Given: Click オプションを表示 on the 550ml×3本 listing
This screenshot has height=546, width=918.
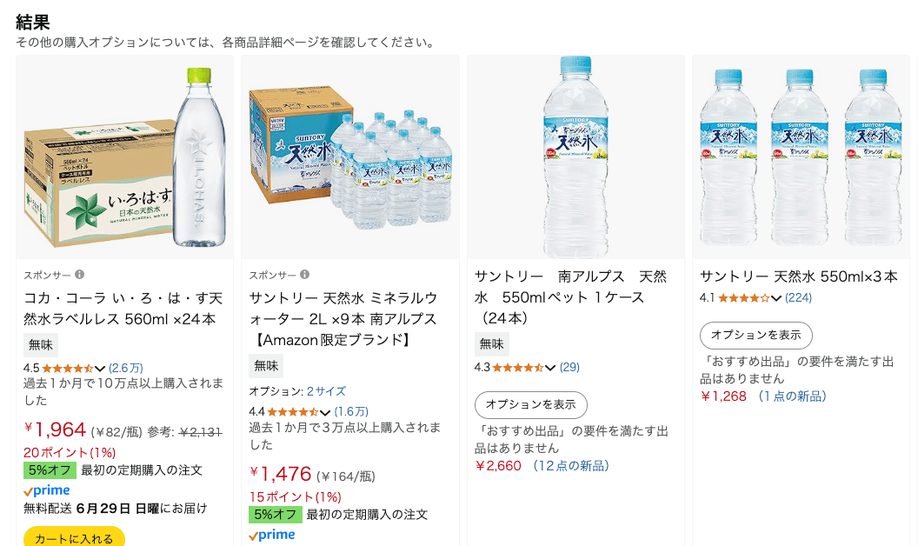Looking at the screenshot, I should click(755, 335).
